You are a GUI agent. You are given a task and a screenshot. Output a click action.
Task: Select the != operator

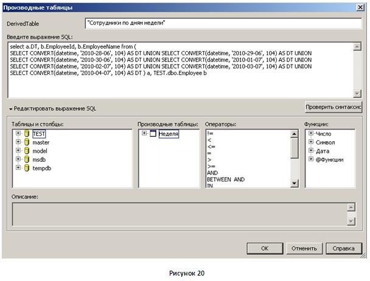point(210,133)
